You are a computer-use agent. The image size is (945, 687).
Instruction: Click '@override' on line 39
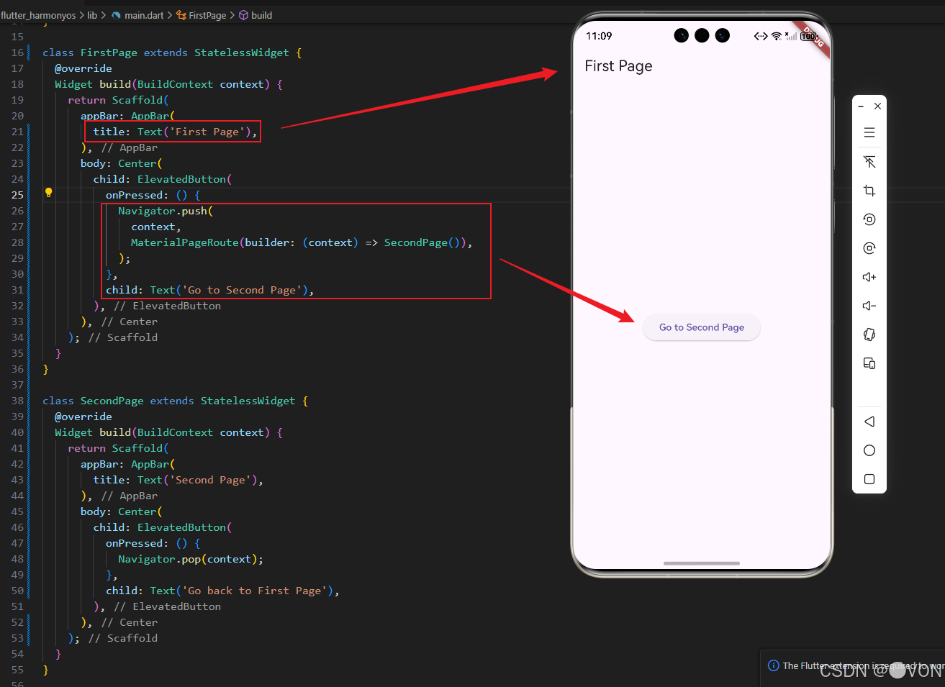click(83, 417)
